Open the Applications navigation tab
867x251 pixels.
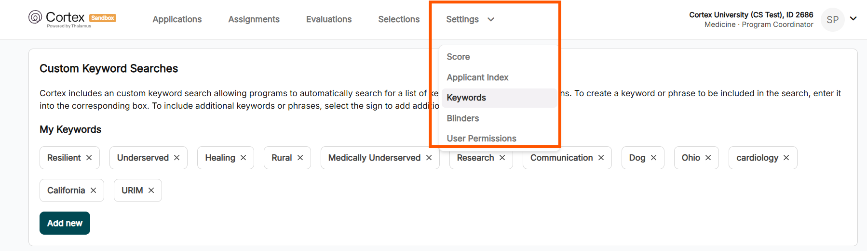[x=177, y=19]
